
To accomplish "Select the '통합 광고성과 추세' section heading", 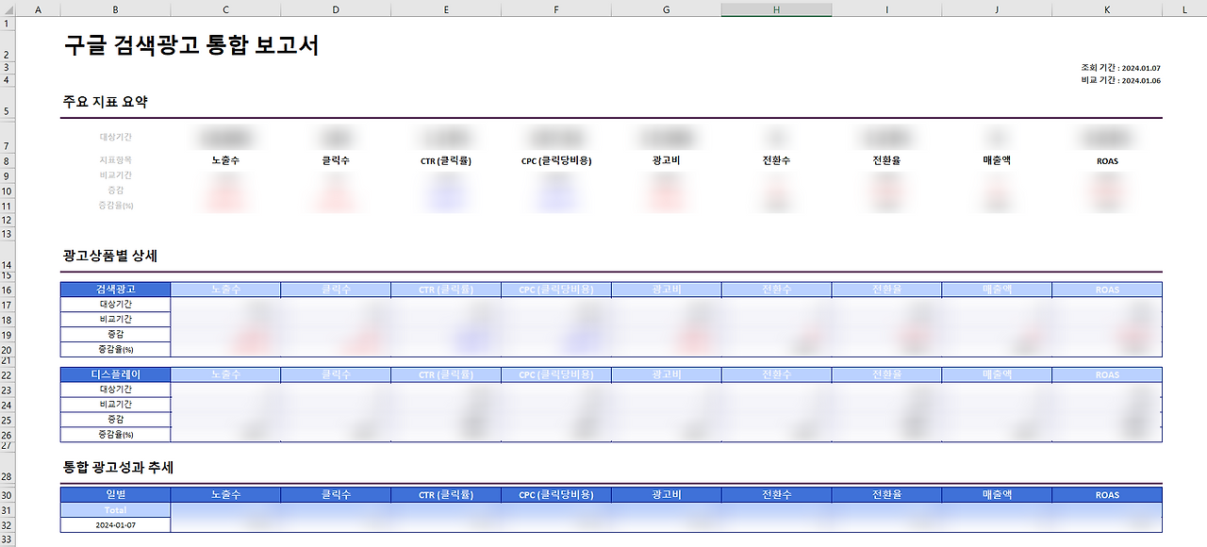I will pyautogui.click(x=118, y=468).
